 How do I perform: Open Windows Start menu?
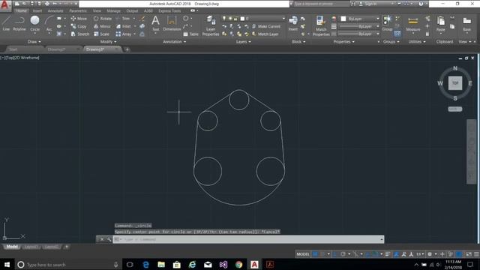[7, 265]
